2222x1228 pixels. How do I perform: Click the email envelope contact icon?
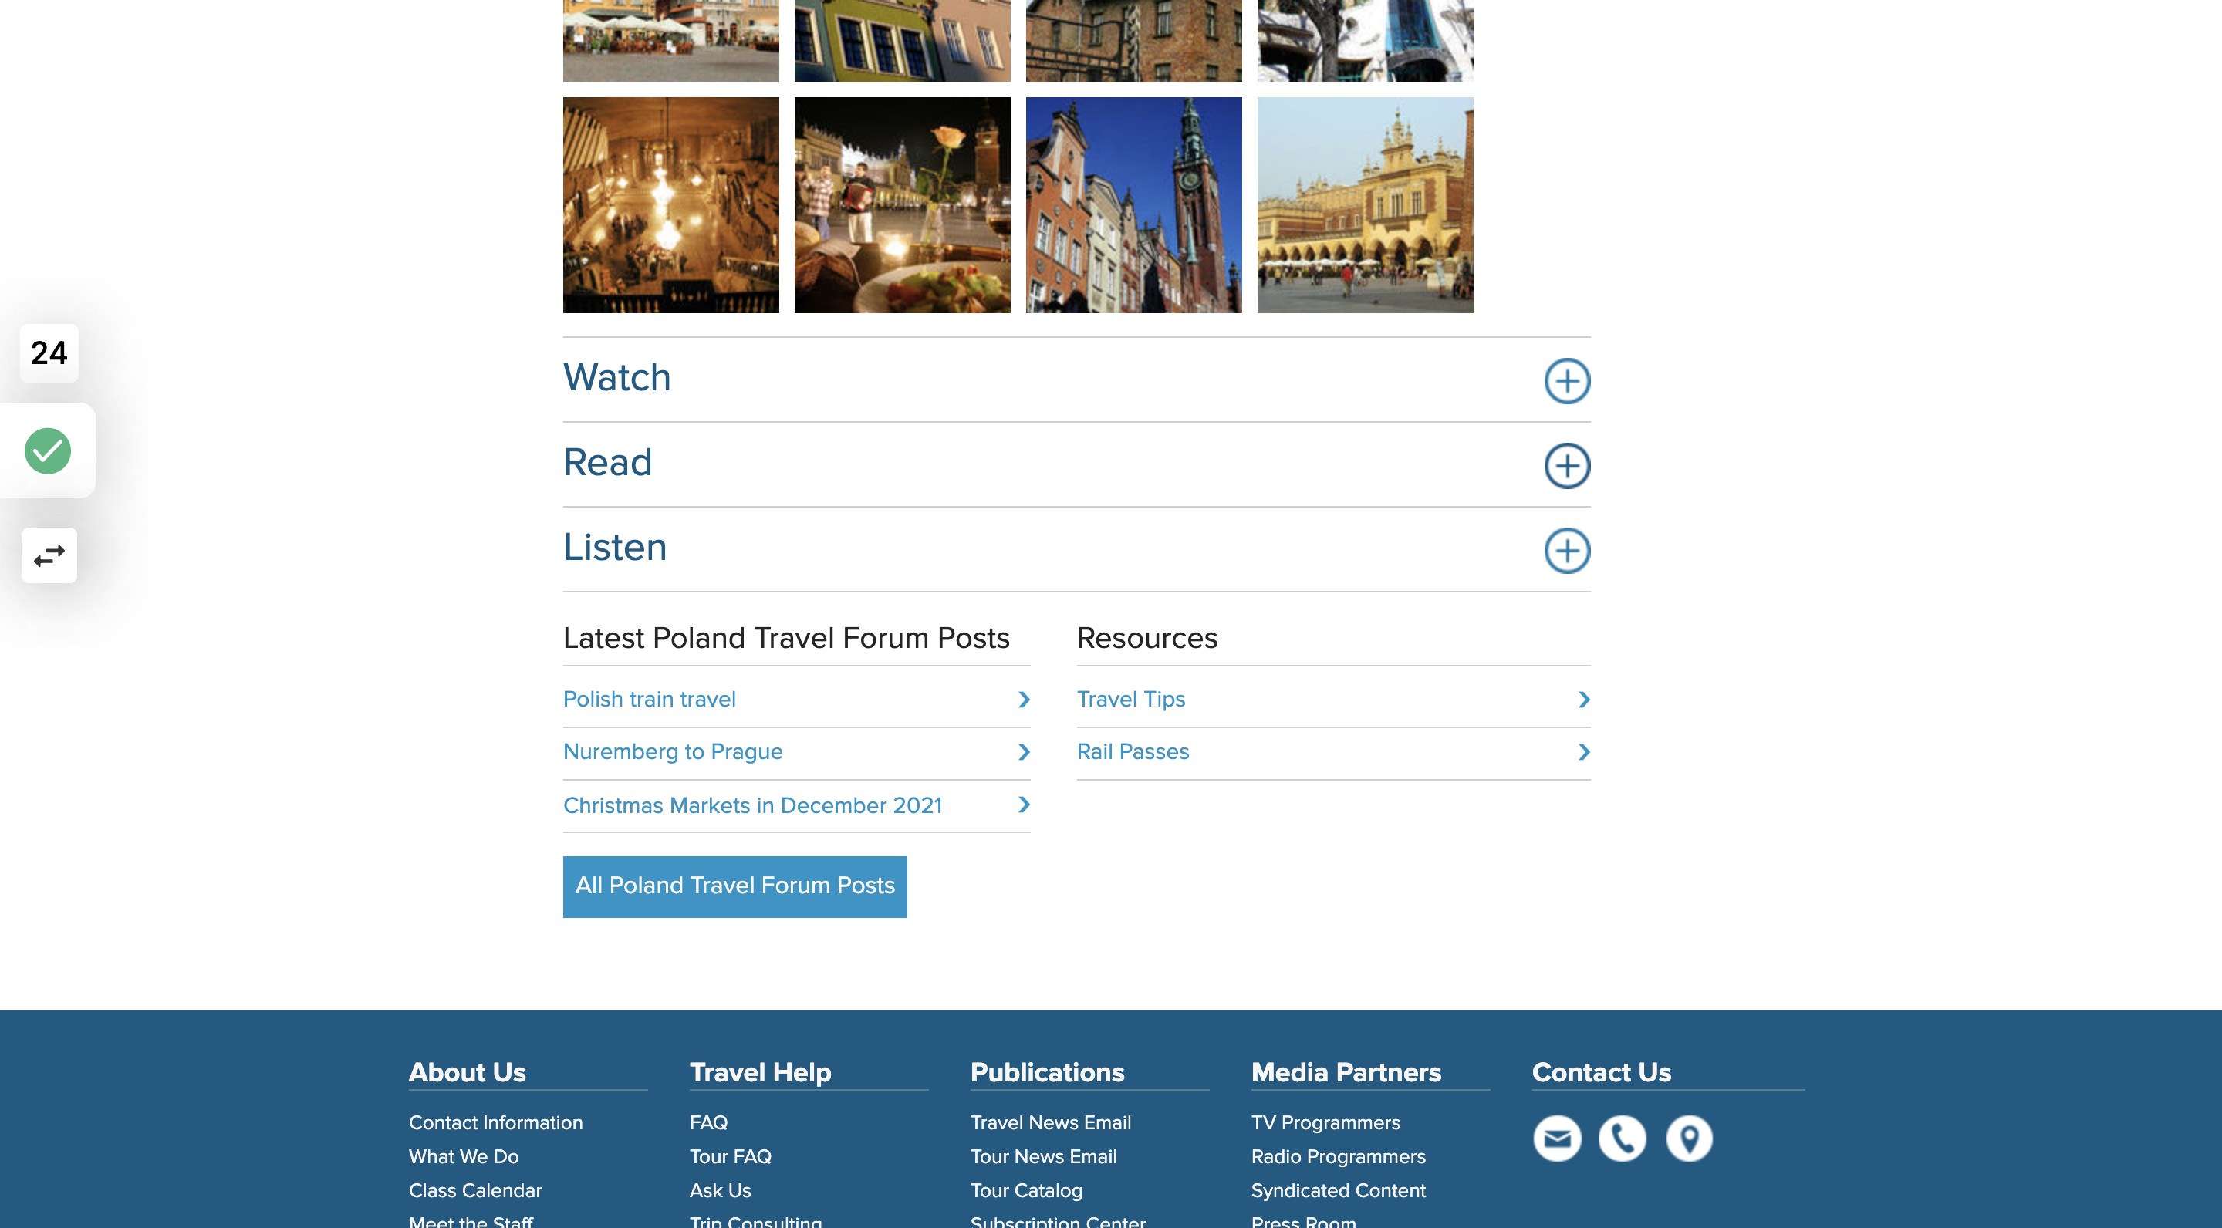[1557, 1139]
